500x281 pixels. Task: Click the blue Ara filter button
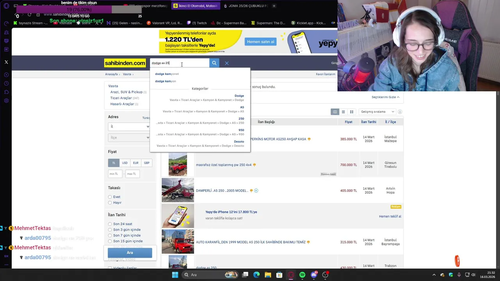tap(130, 253)
